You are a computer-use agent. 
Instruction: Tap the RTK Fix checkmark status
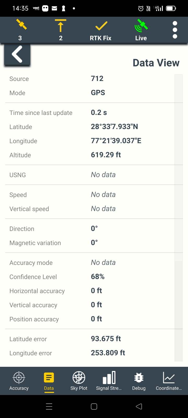(101, 26)
